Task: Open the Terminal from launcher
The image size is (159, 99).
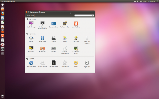Action: tap(2, 49)
